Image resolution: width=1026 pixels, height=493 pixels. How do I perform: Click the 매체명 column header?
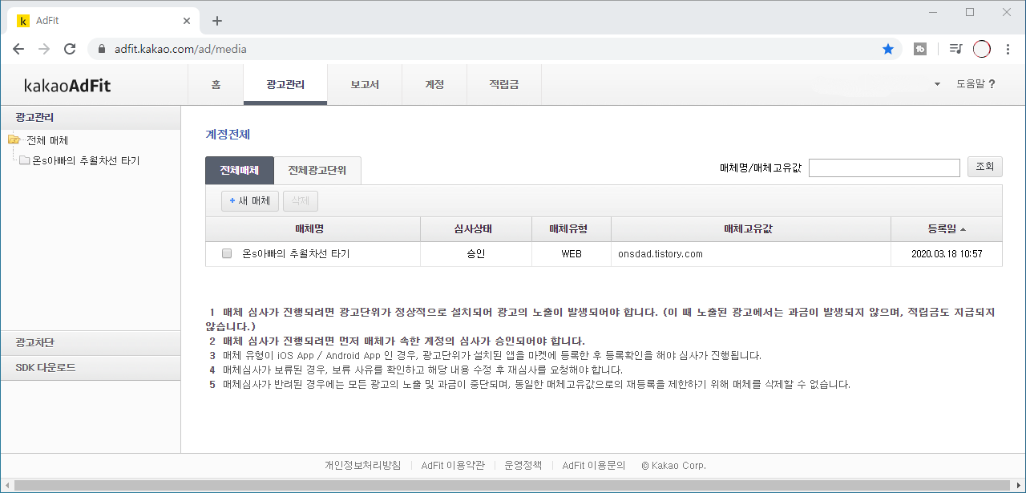click(313, 229)
